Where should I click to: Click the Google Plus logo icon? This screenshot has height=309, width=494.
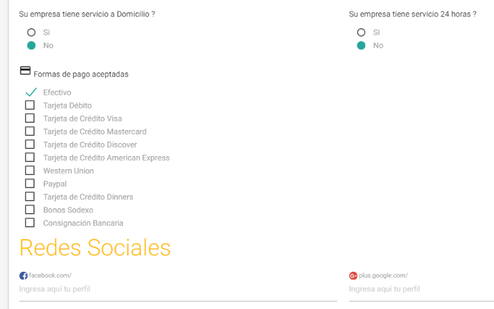(x=353, y=276)
